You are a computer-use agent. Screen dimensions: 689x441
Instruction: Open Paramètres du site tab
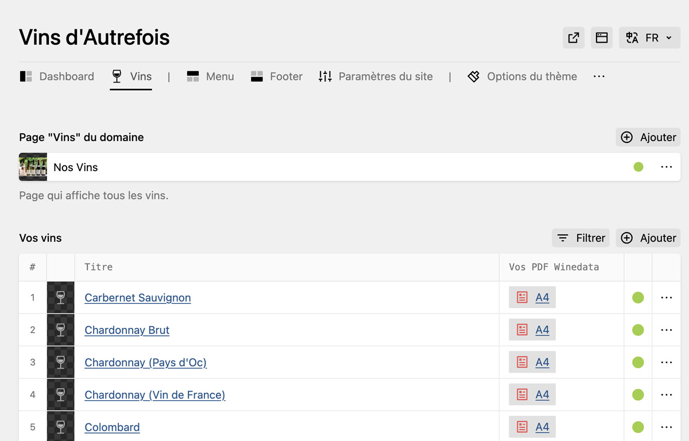click(376, 76)
